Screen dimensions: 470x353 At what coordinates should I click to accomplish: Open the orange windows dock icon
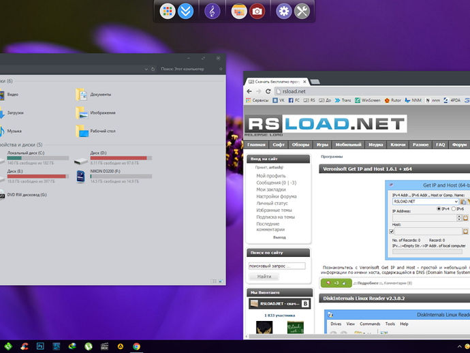[x=239, y=12]
